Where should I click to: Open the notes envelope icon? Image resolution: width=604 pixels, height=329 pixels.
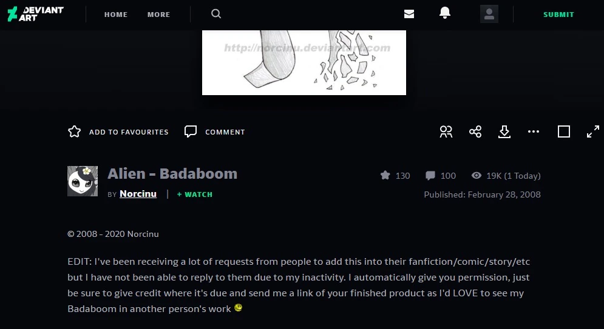coord(409,14)
